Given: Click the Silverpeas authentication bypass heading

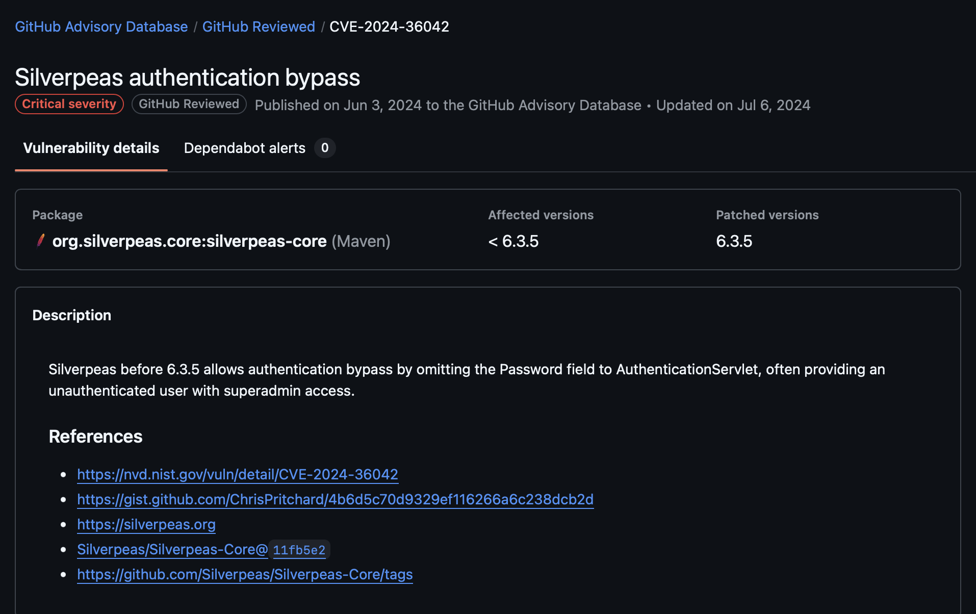Looking at the screenshot, I should [x=188, y=78].
